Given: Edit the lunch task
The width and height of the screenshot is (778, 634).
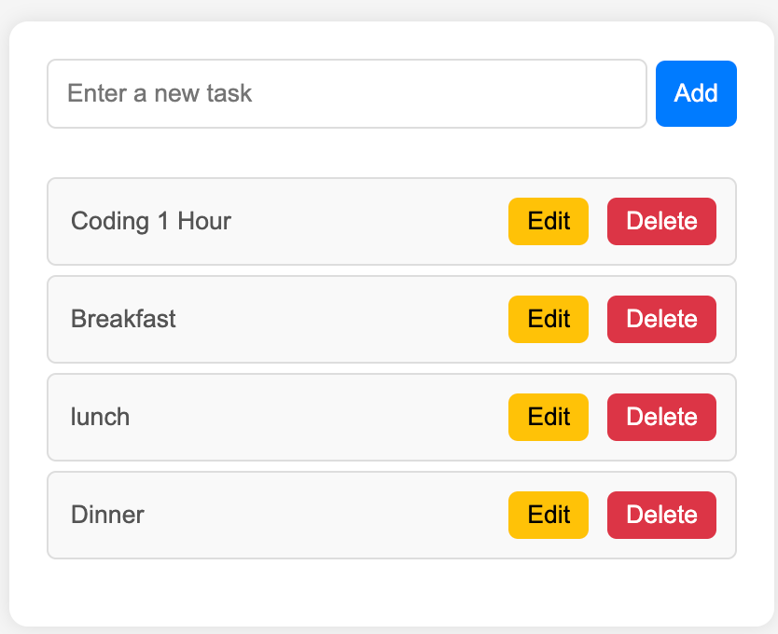Looking at the screenshot, I should click(x=549, y=417).
